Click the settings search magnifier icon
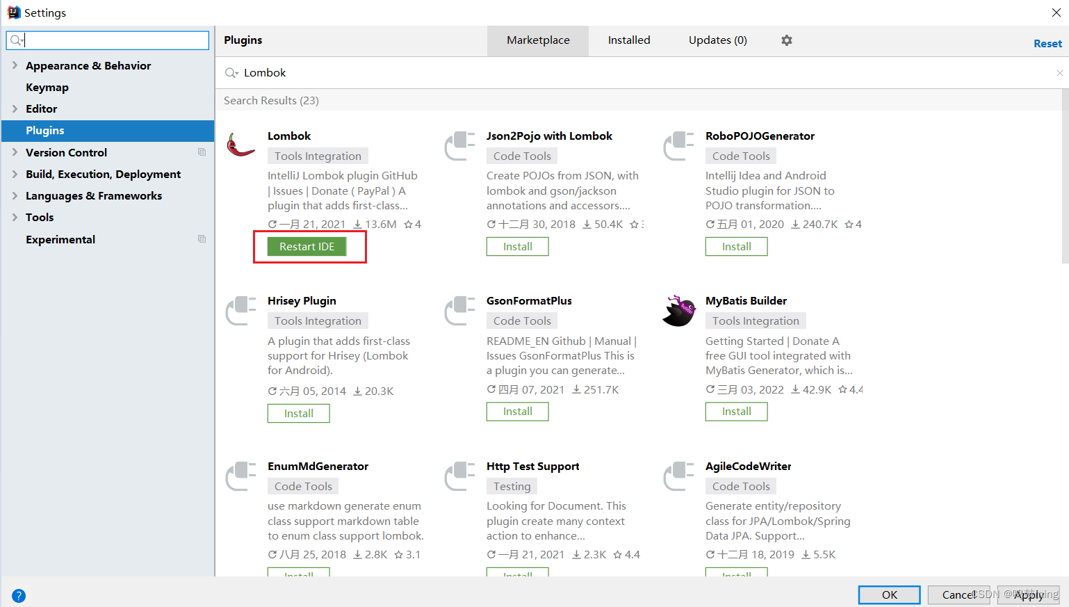Image resolution: width=1069 pixels, height=607 pixels. click(17, 40)
